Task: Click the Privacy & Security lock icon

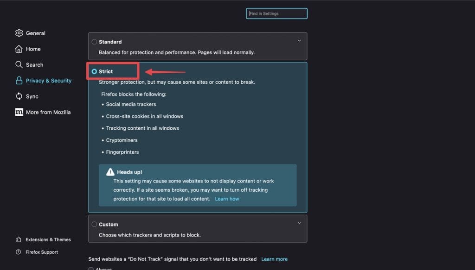Action: coord(19,81)
